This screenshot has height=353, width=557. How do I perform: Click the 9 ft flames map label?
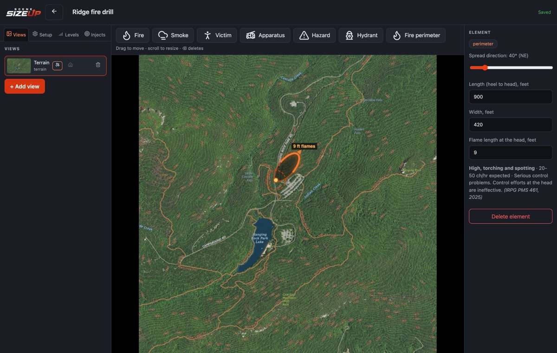pos(304,146)
